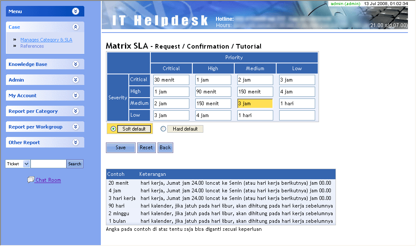Click the Back button

pyautogui.click(x=165, y=148)
